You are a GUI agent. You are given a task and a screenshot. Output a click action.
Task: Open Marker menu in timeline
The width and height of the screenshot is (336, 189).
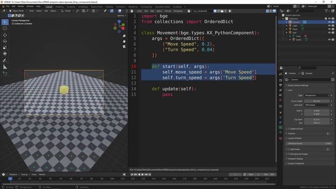42,174
